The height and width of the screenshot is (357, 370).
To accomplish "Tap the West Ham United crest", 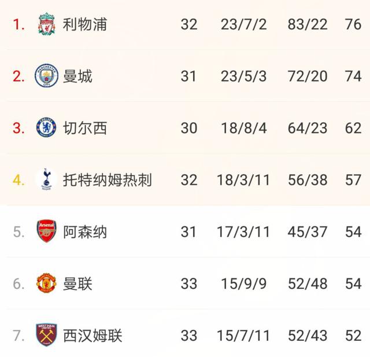I will click(46, 335).
